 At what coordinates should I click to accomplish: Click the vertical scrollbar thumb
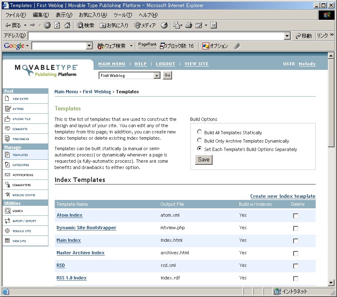tap(331, 103)
